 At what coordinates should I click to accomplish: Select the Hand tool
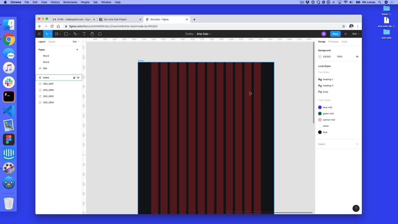coord(92,34)
